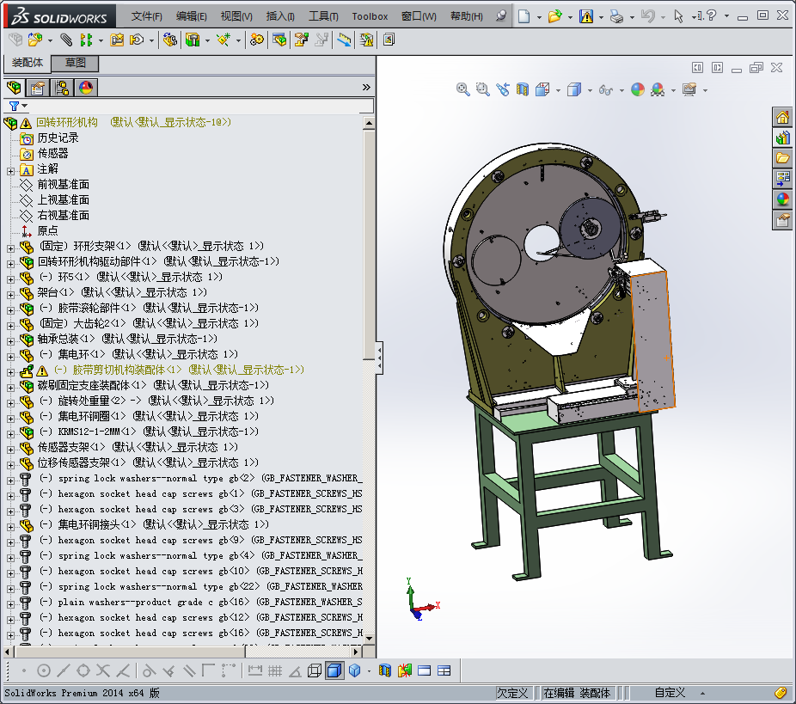Click the Insert Components folder icon

click(x=35, y=40)
